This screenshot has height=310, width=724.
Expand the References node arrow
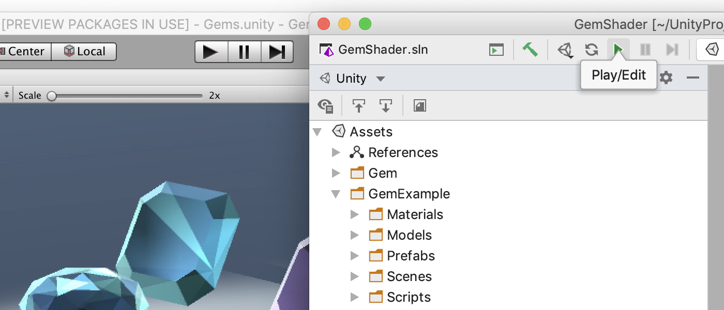[x=336, y=152]
